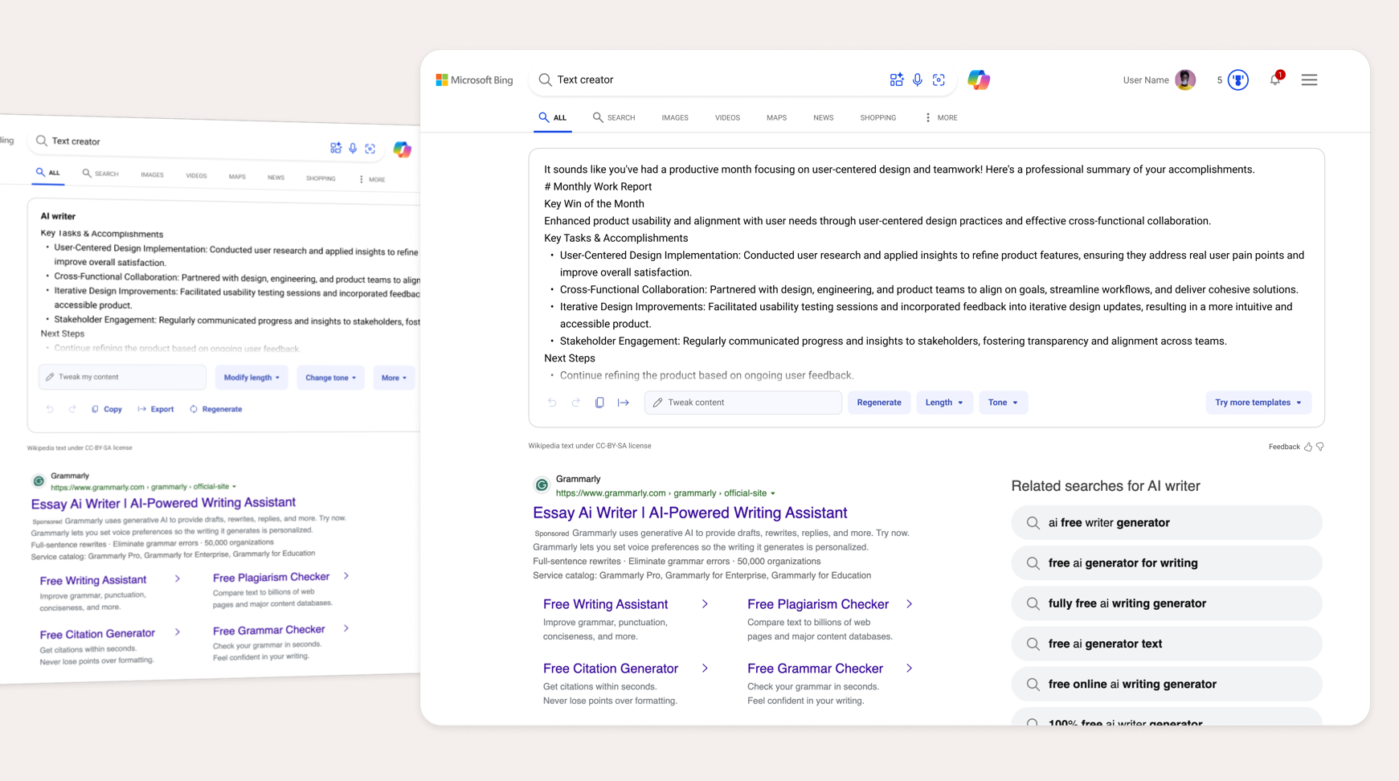The width and height of the screenshot is (1399, 781).
Task: Click Copy button in background window
Action: pyautogui.click(x=106, y=409)
